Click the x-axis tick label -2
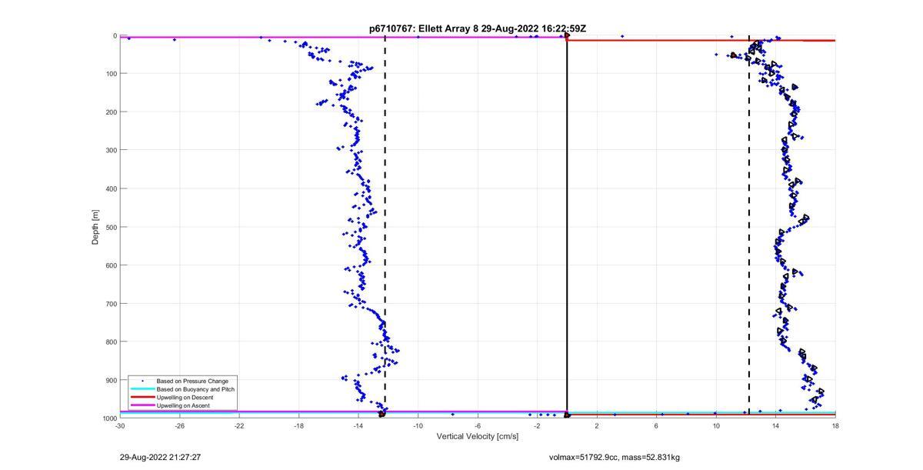923x470 pixels. pyautogui.click(x=537, y=425)
